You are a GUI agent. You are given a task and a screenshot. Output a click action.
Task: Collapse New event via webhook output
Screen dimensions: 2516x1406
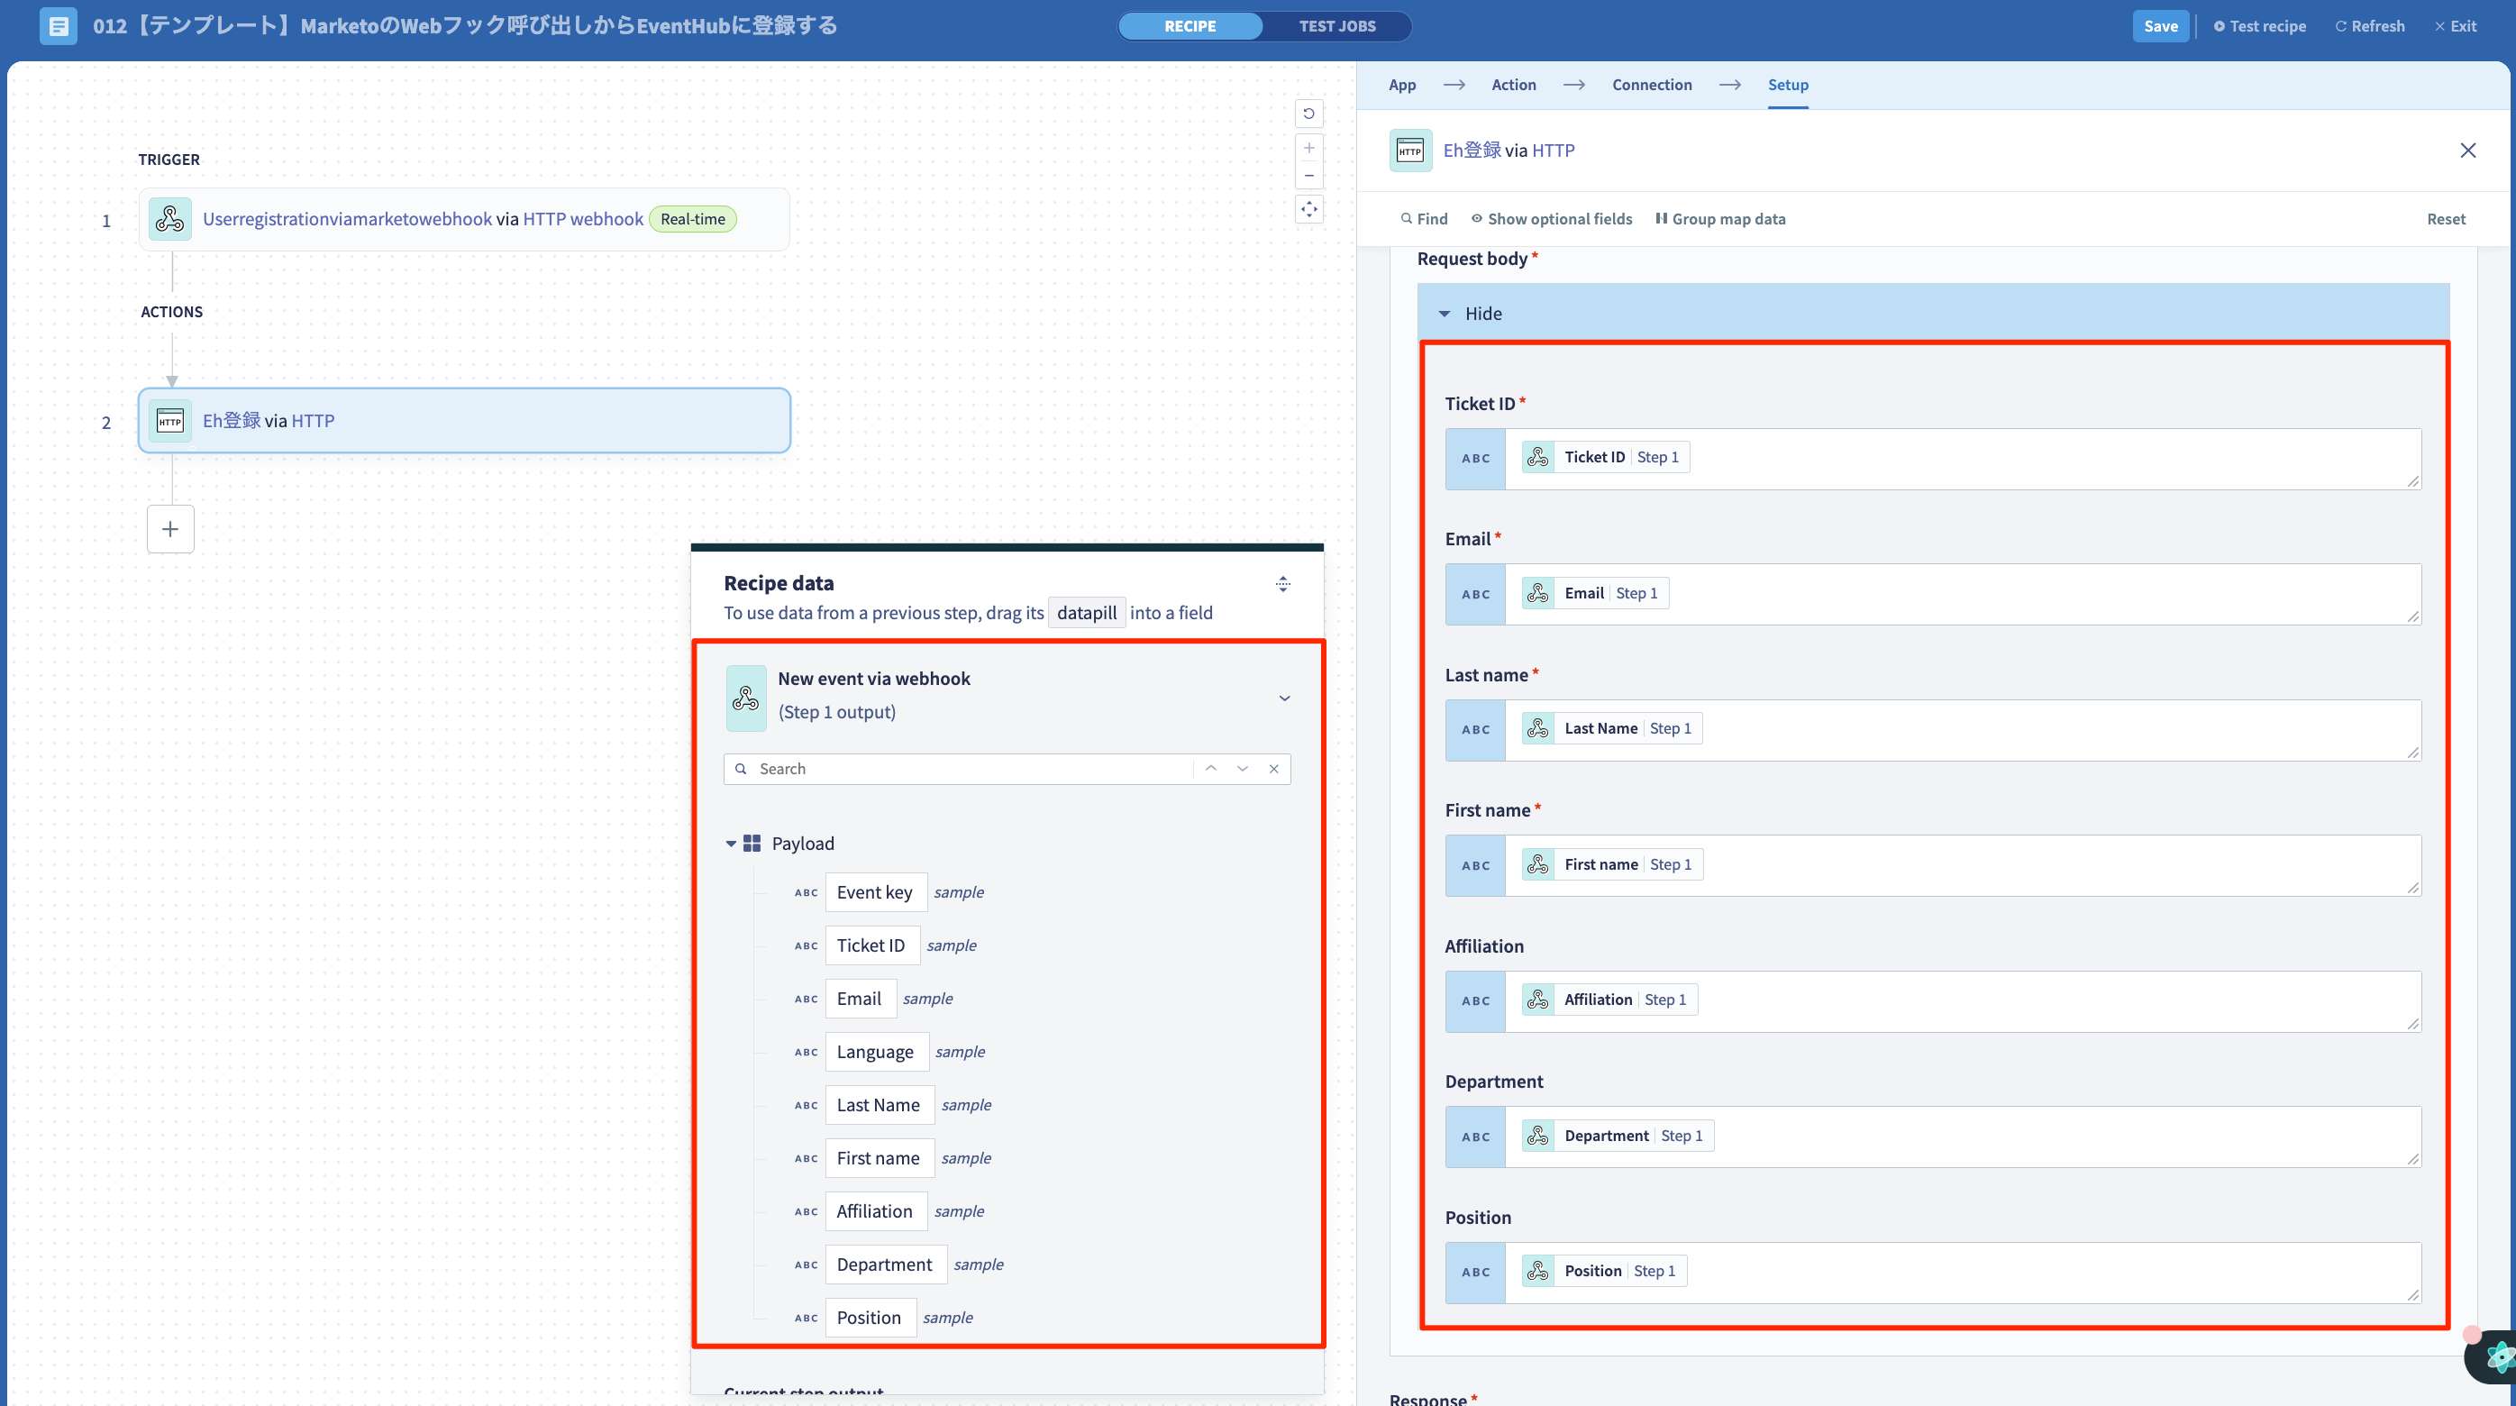(x=1284, y=698)
